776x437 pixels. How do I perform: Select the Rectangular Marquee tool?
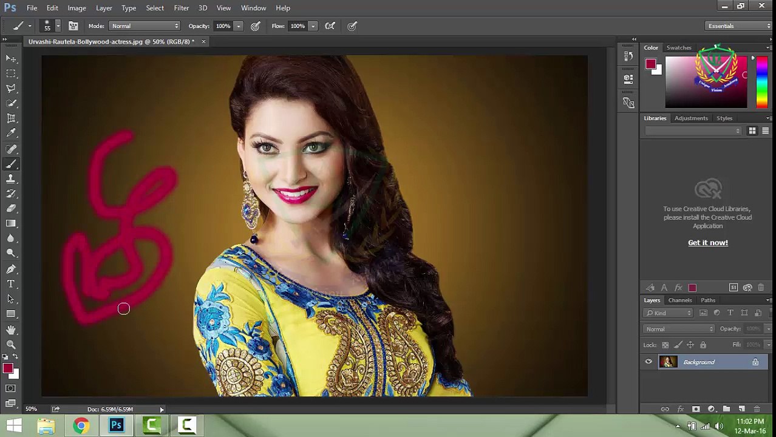(x=11, y=73)
